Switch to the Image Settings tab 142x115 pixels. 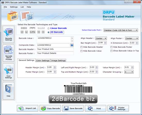(58, 61)
